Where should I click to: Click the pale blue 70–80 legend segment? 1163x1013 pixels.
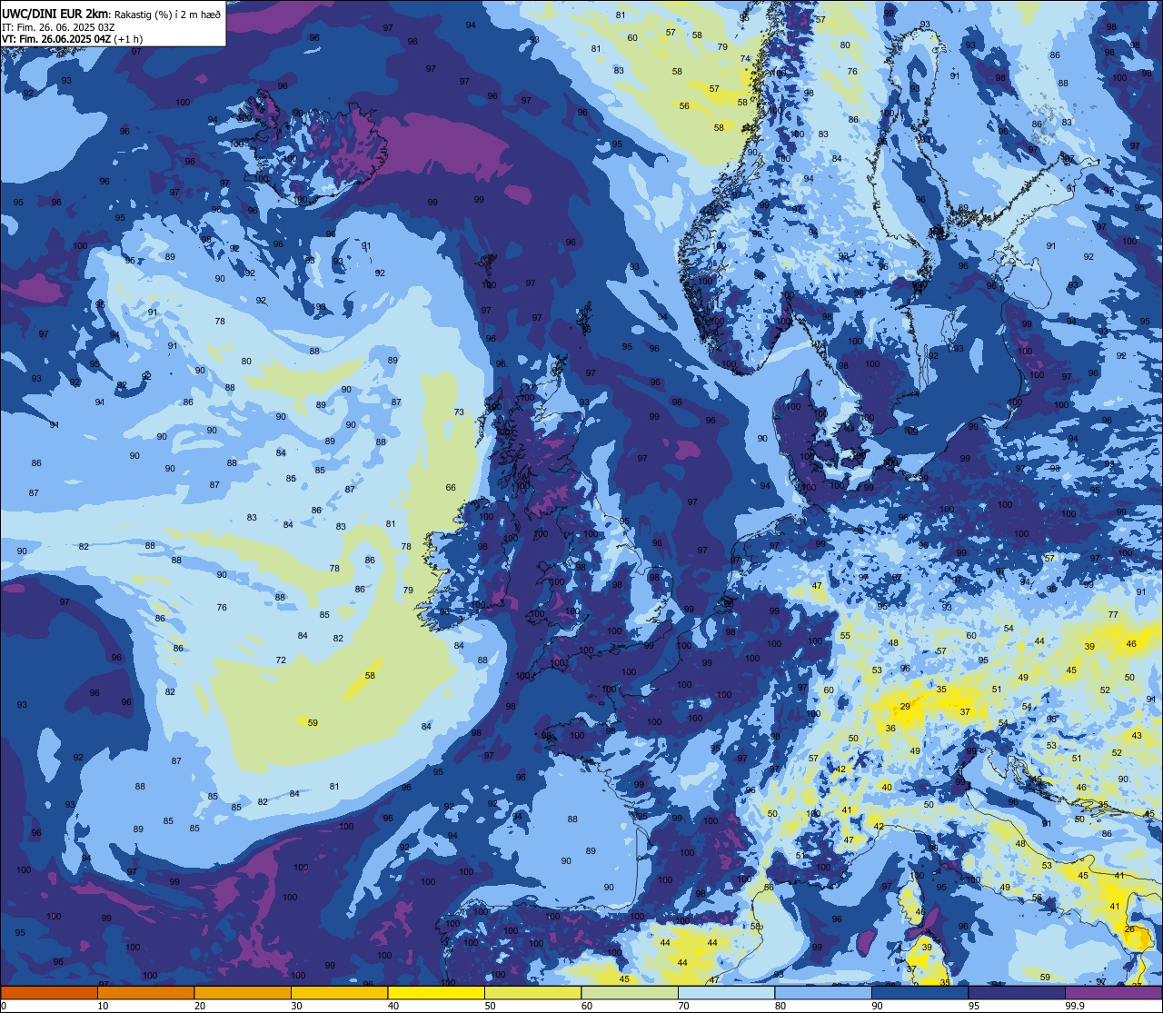pyautogui.click(x=726, y=992)
